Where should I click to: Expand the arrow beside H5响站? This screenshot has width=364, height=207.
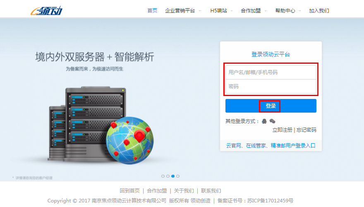pyautogui.click(x=232, y=11)
